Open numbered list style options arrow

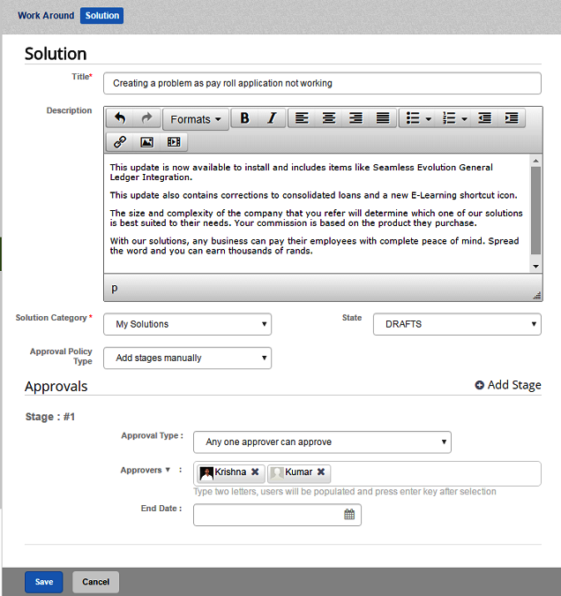pyautogui.click(x=464, y=119)
